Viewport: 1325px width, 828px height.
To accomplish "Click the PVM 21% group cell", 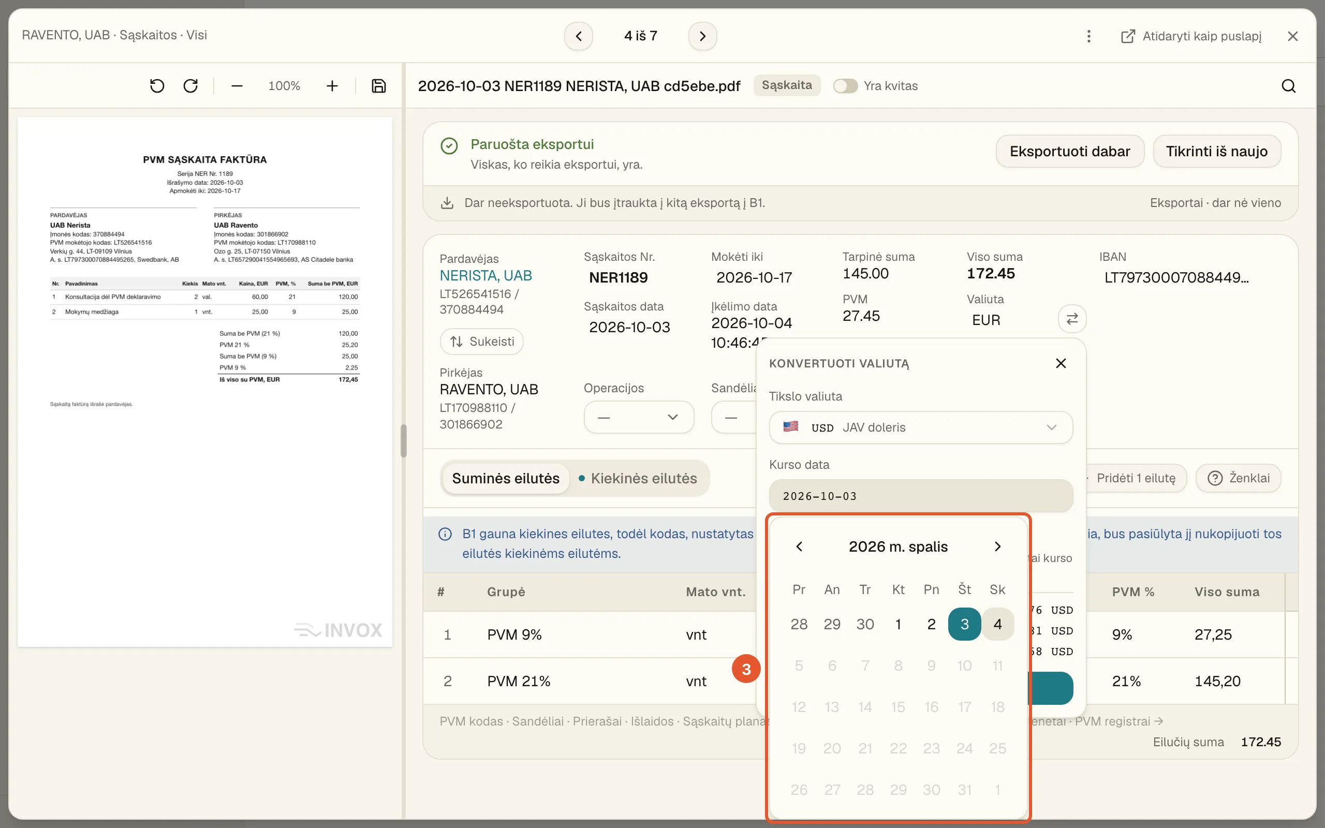I will pyautogui.click(x=519, y=681).
